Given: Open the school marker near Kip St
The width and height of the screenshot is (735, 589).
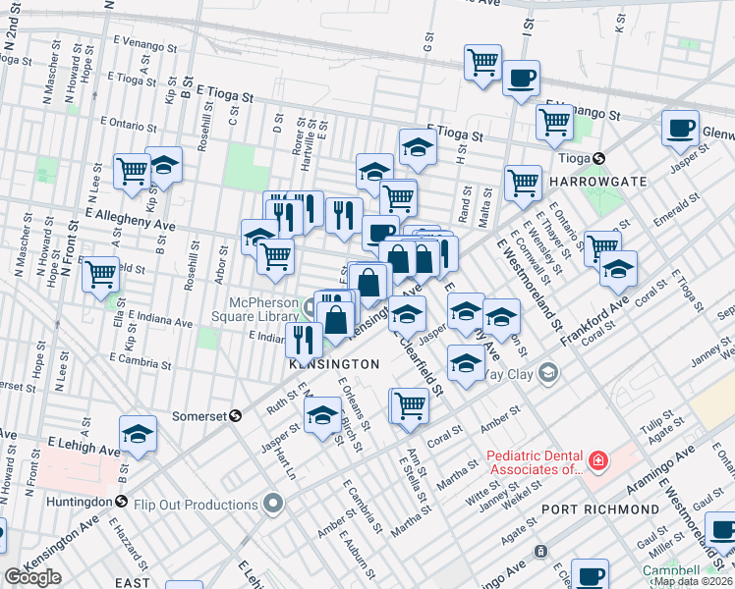Looking at the screenshot, I should point(165,165).
